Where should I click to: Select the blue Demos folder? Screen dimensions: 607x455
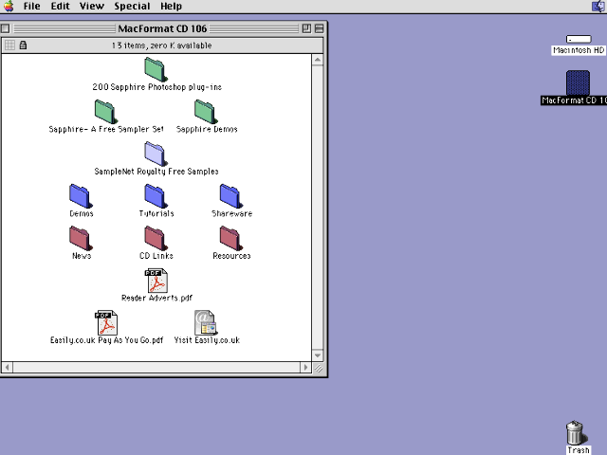pos(81,196)
